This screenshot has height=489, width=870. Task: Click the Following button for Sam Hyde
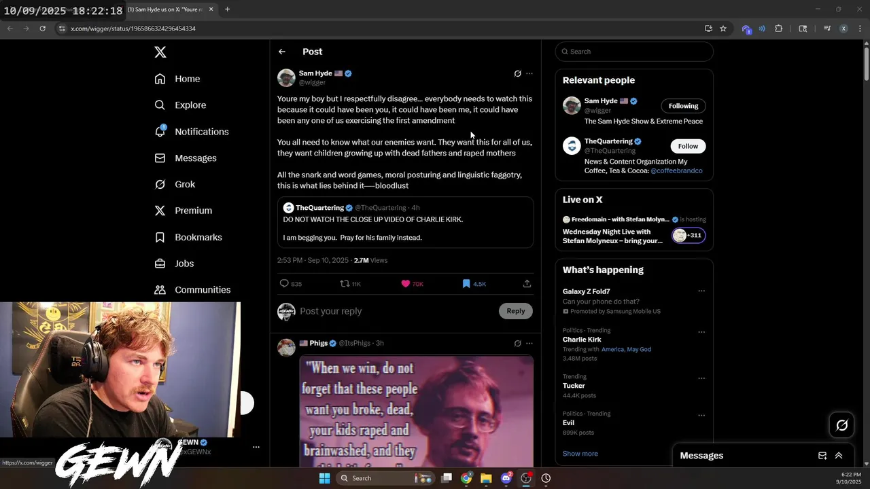tap(683, 106)
